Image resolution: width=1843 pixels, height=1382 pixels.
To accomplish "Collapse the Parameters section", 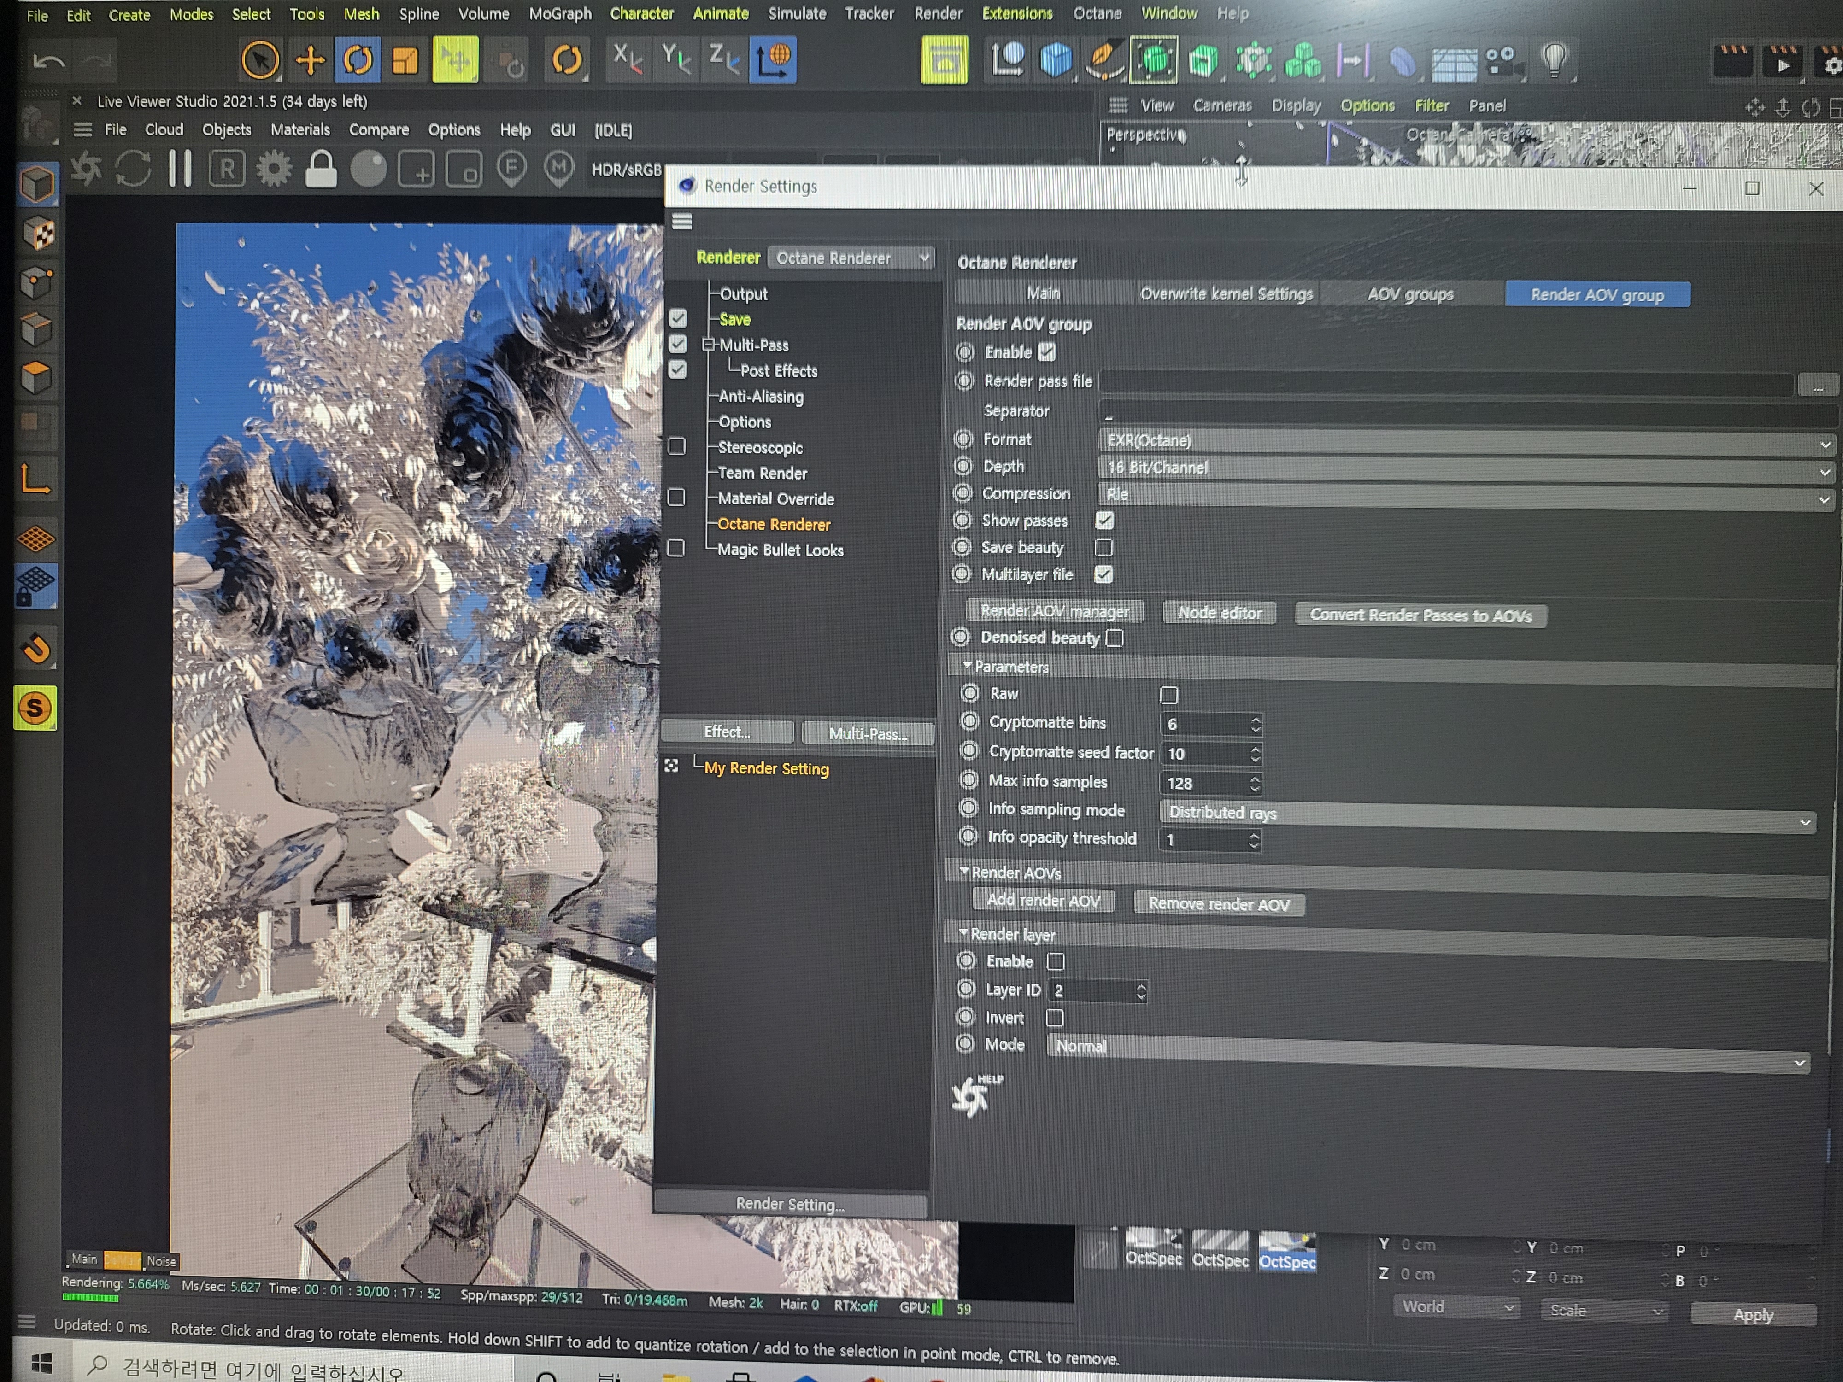I will [x=967, y=666].
